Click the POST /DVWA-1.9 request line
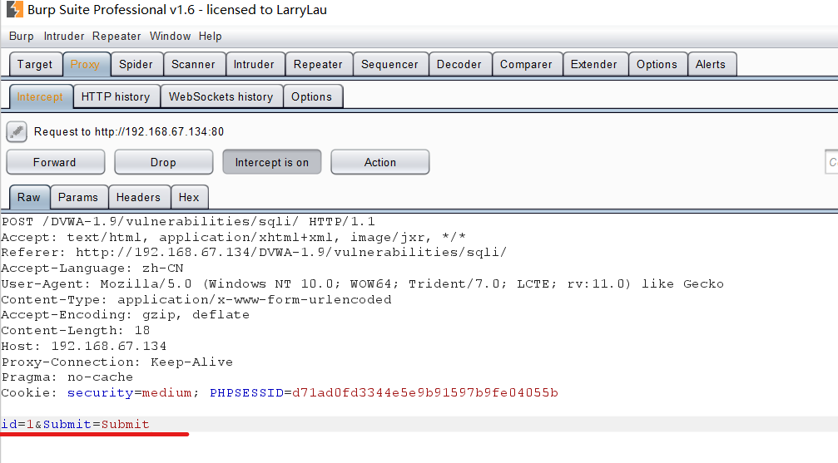This screenshot has height=463, width=838. (188, 221)
